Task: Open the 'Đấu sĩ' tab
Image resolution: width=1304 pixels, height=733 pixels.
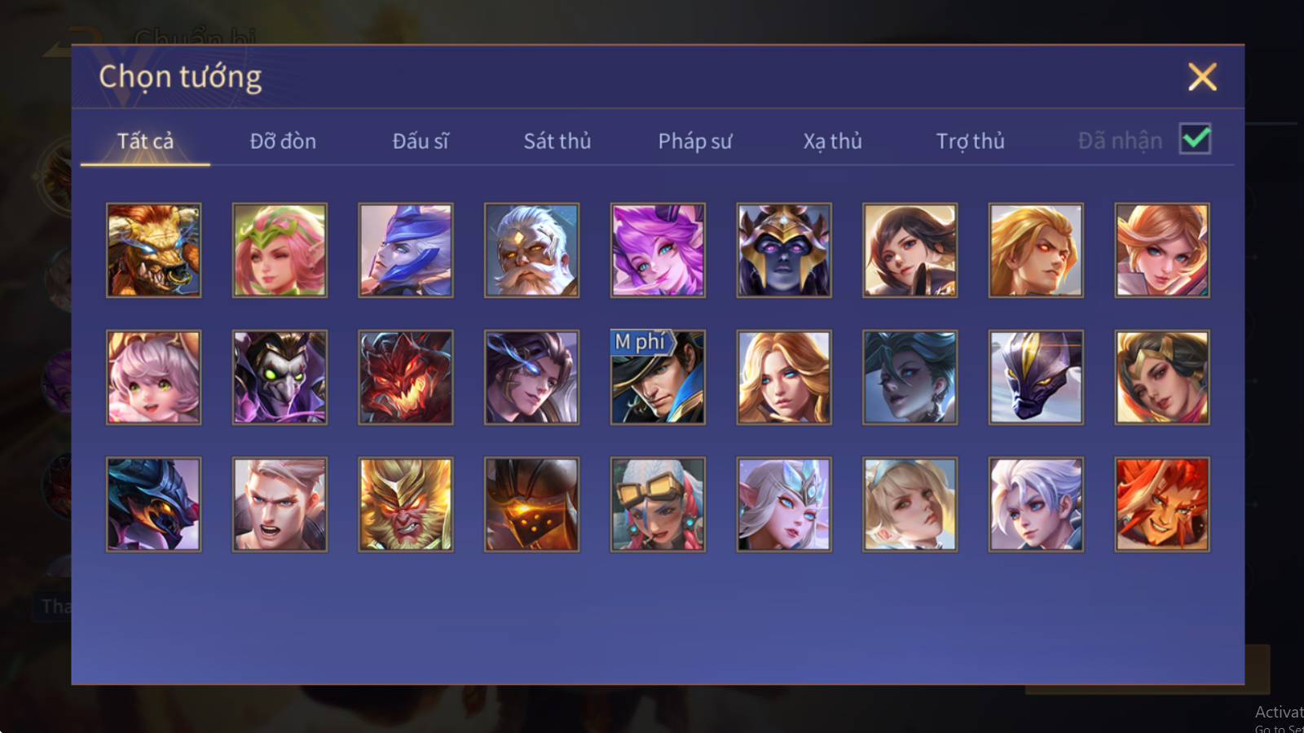Action: [421, 141]
